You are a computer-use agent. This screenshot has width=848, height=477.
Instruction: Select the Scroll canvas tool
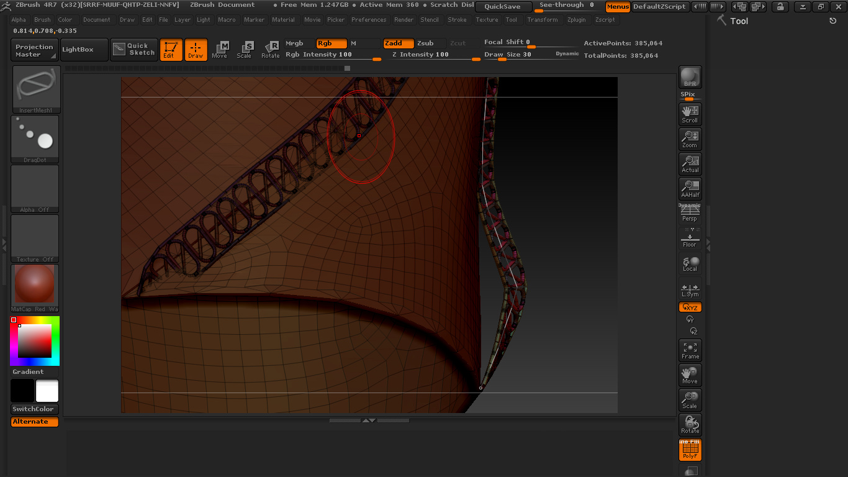(x=690, y=114)
